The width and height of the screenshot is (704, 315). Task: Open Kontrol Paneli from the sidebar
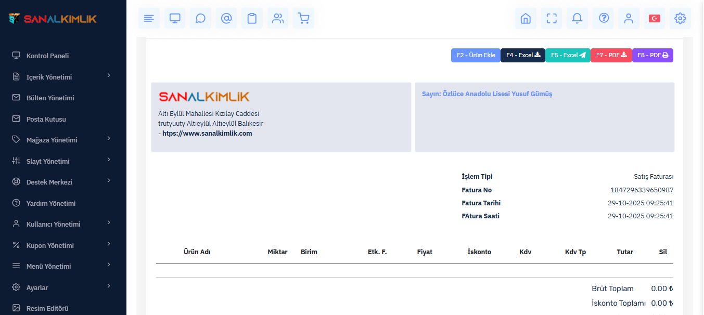[x=47, y=56]
